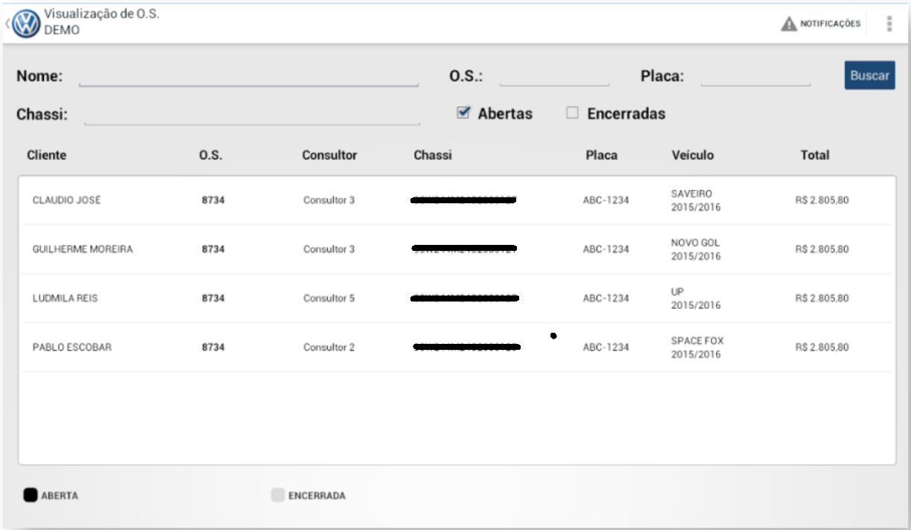Click the gray ENCERRADA legend swatch
This screenshot has height=530, width=911.
278,495
